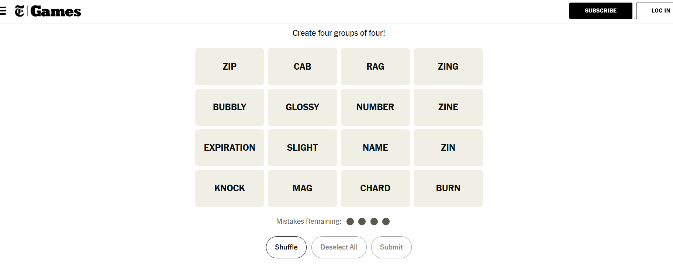Open the Games home title link

pos(55,11)
